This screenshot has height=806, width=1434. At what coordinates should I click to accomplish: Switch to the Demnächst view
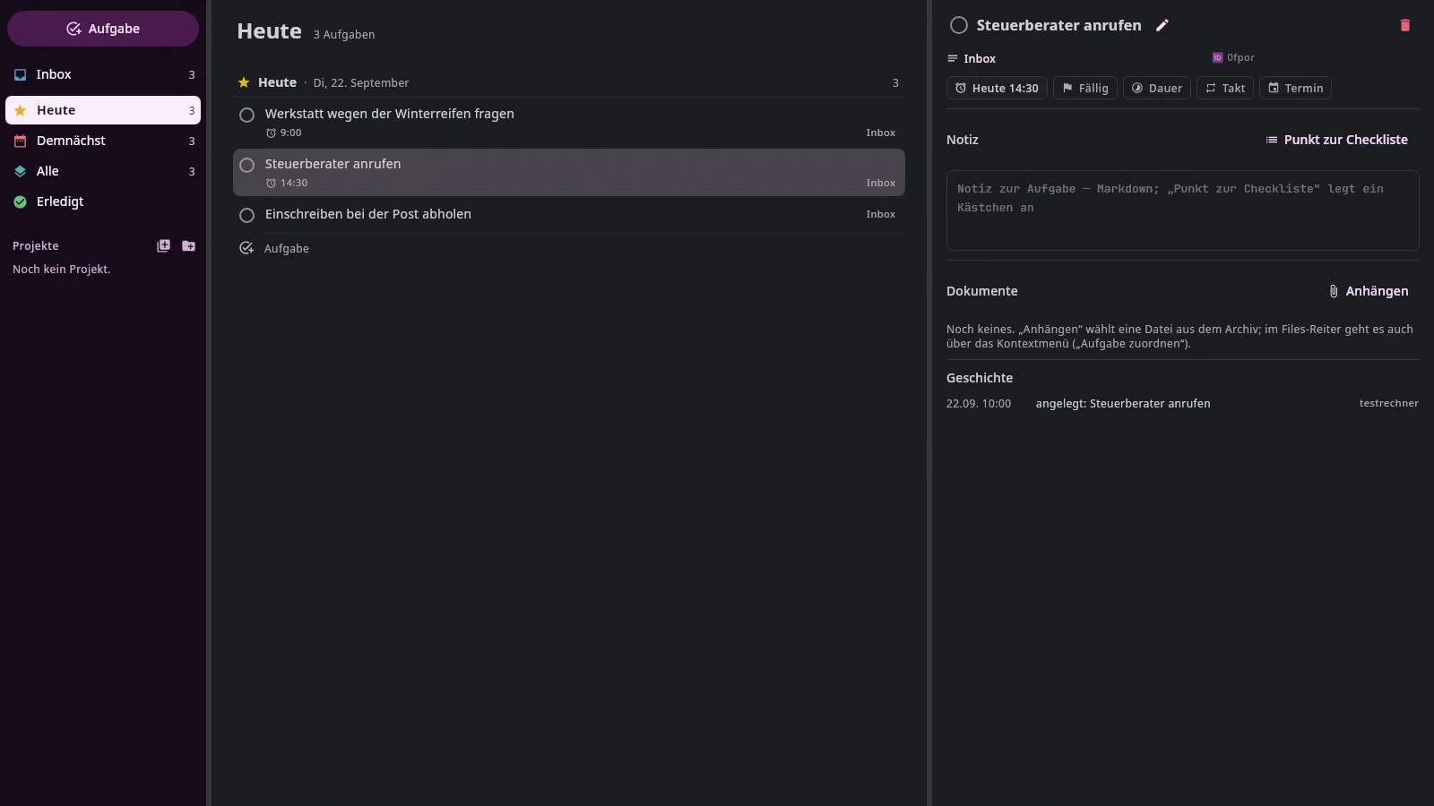click(103, 141)
